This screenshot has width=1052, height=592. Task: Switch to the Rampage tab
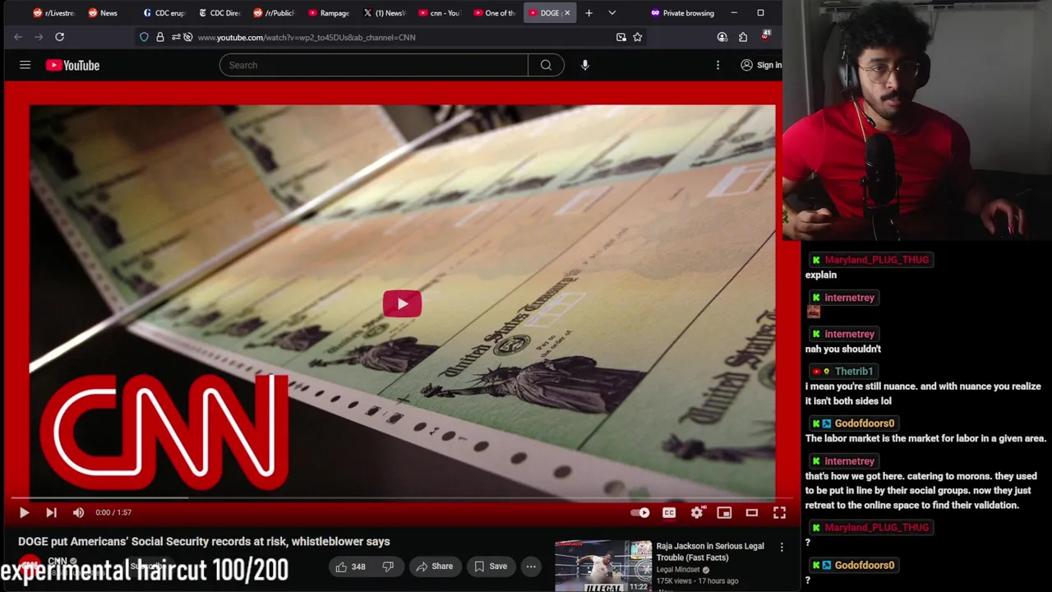click(x=329, y=13)
